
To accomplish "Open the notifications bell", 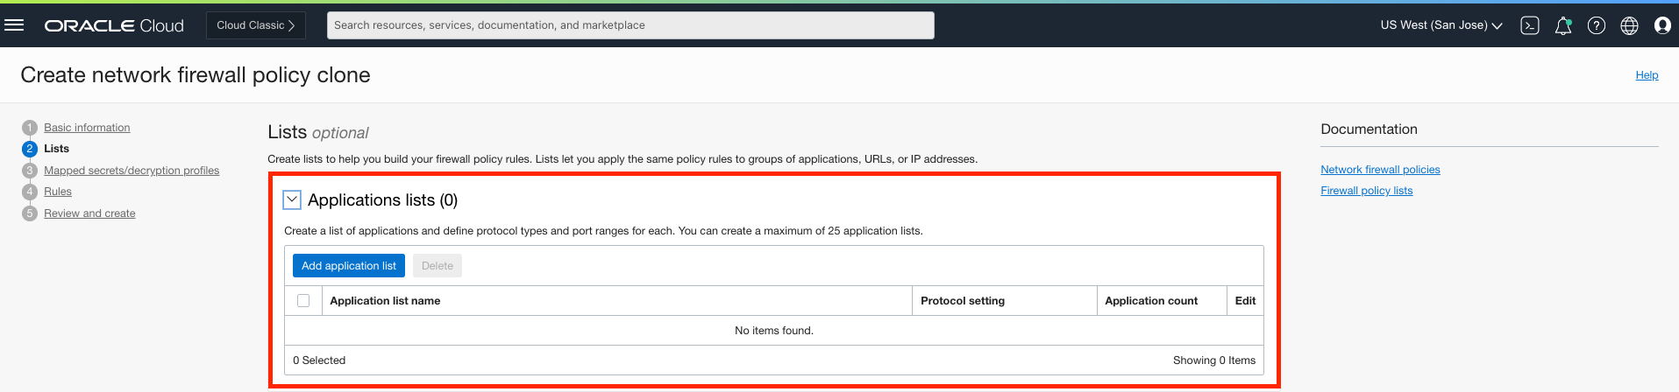I will tap(1562, 25).
